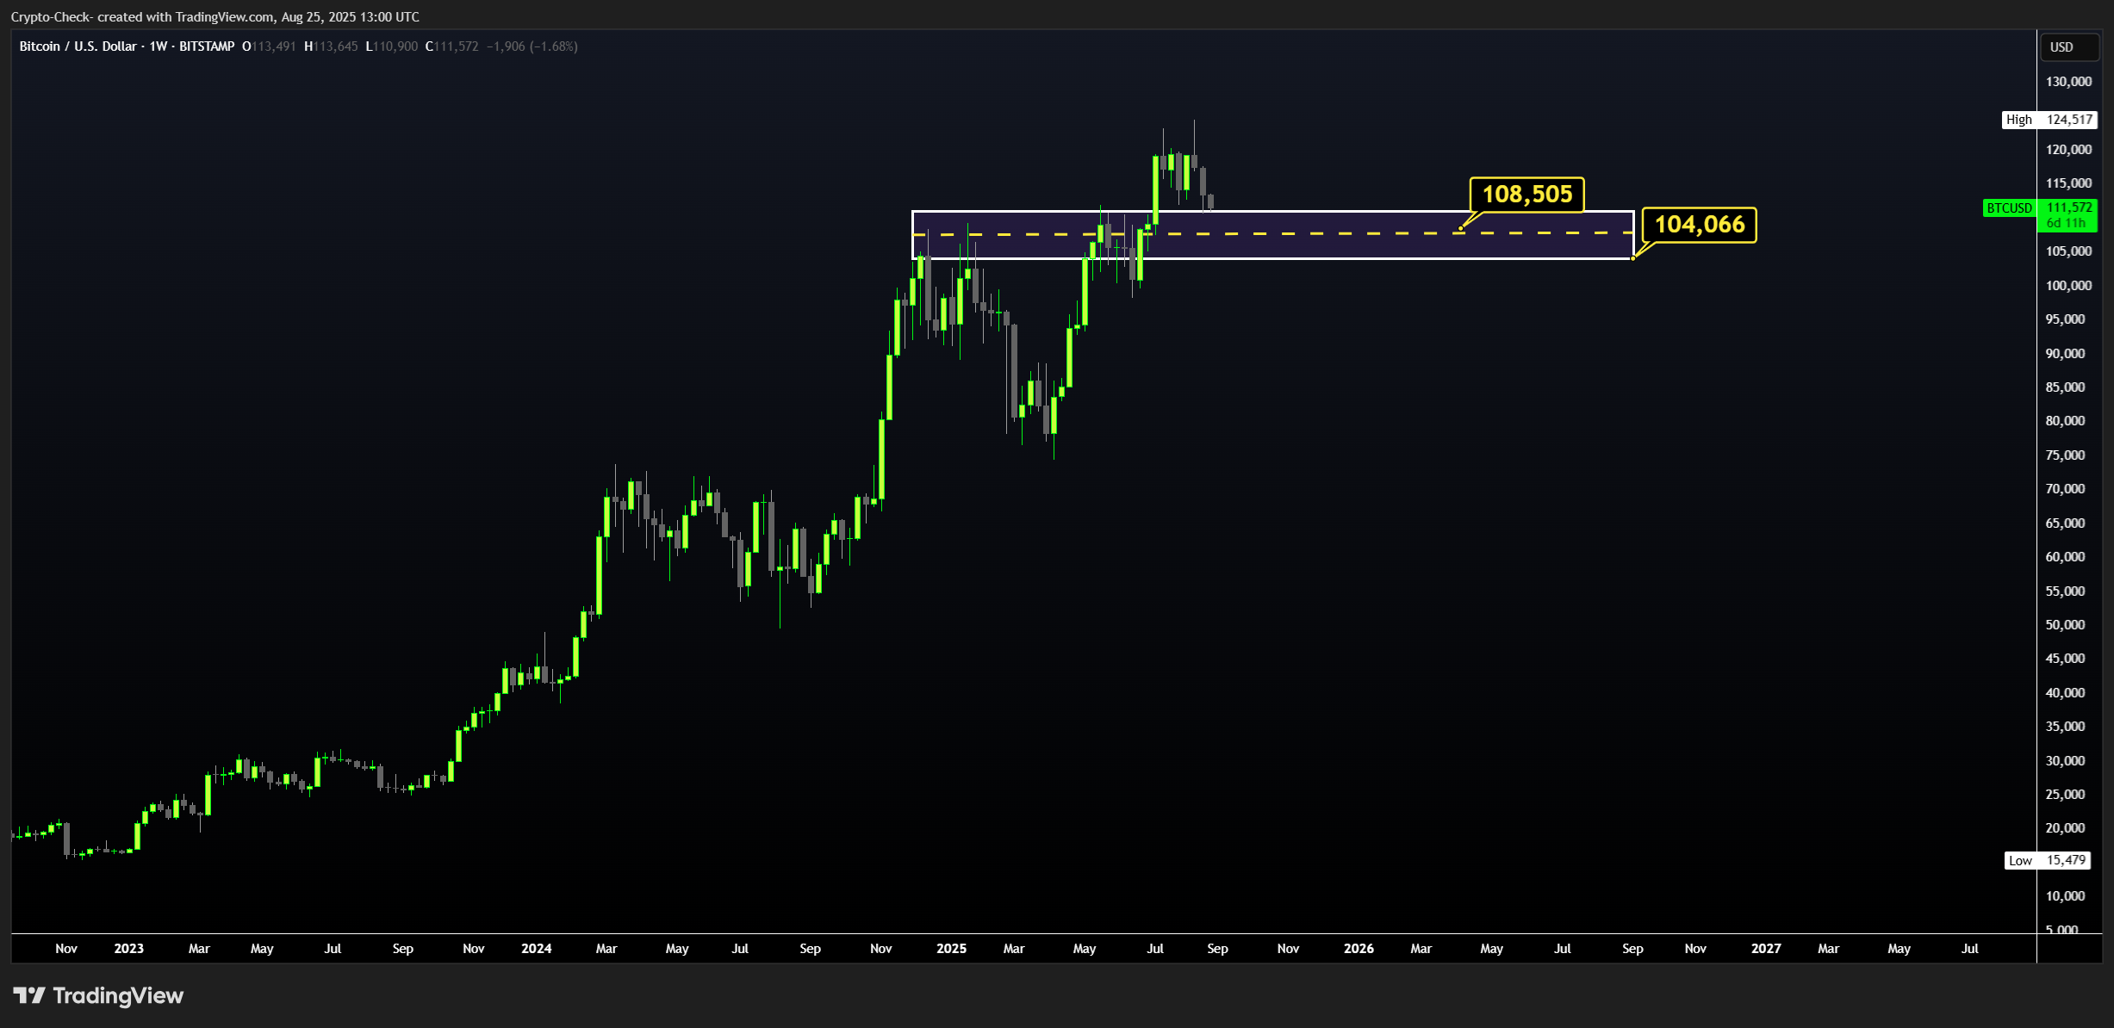This screenshot has width=2114, height=1028.
Task: Click the 75,000 price axis label
Action: click(2065, 455)
